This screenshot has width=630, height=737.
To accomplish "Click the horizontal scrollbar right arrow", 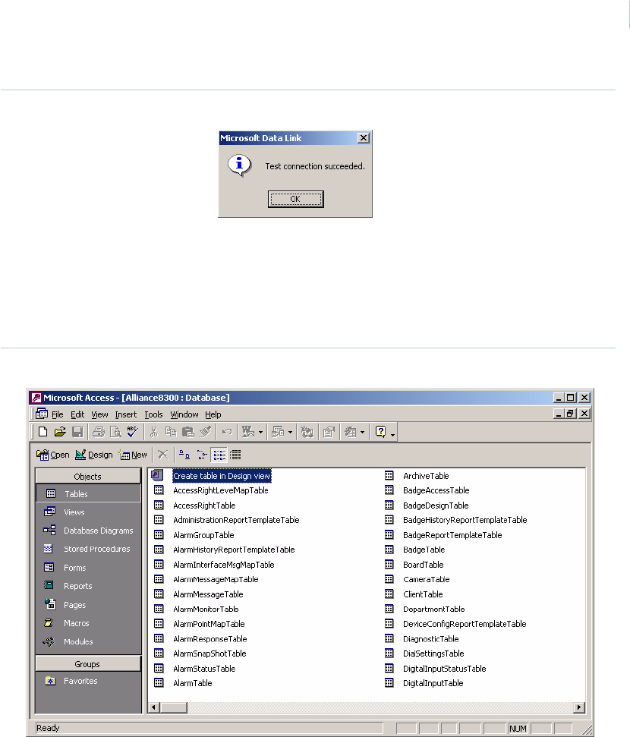I will pos(579,707).
